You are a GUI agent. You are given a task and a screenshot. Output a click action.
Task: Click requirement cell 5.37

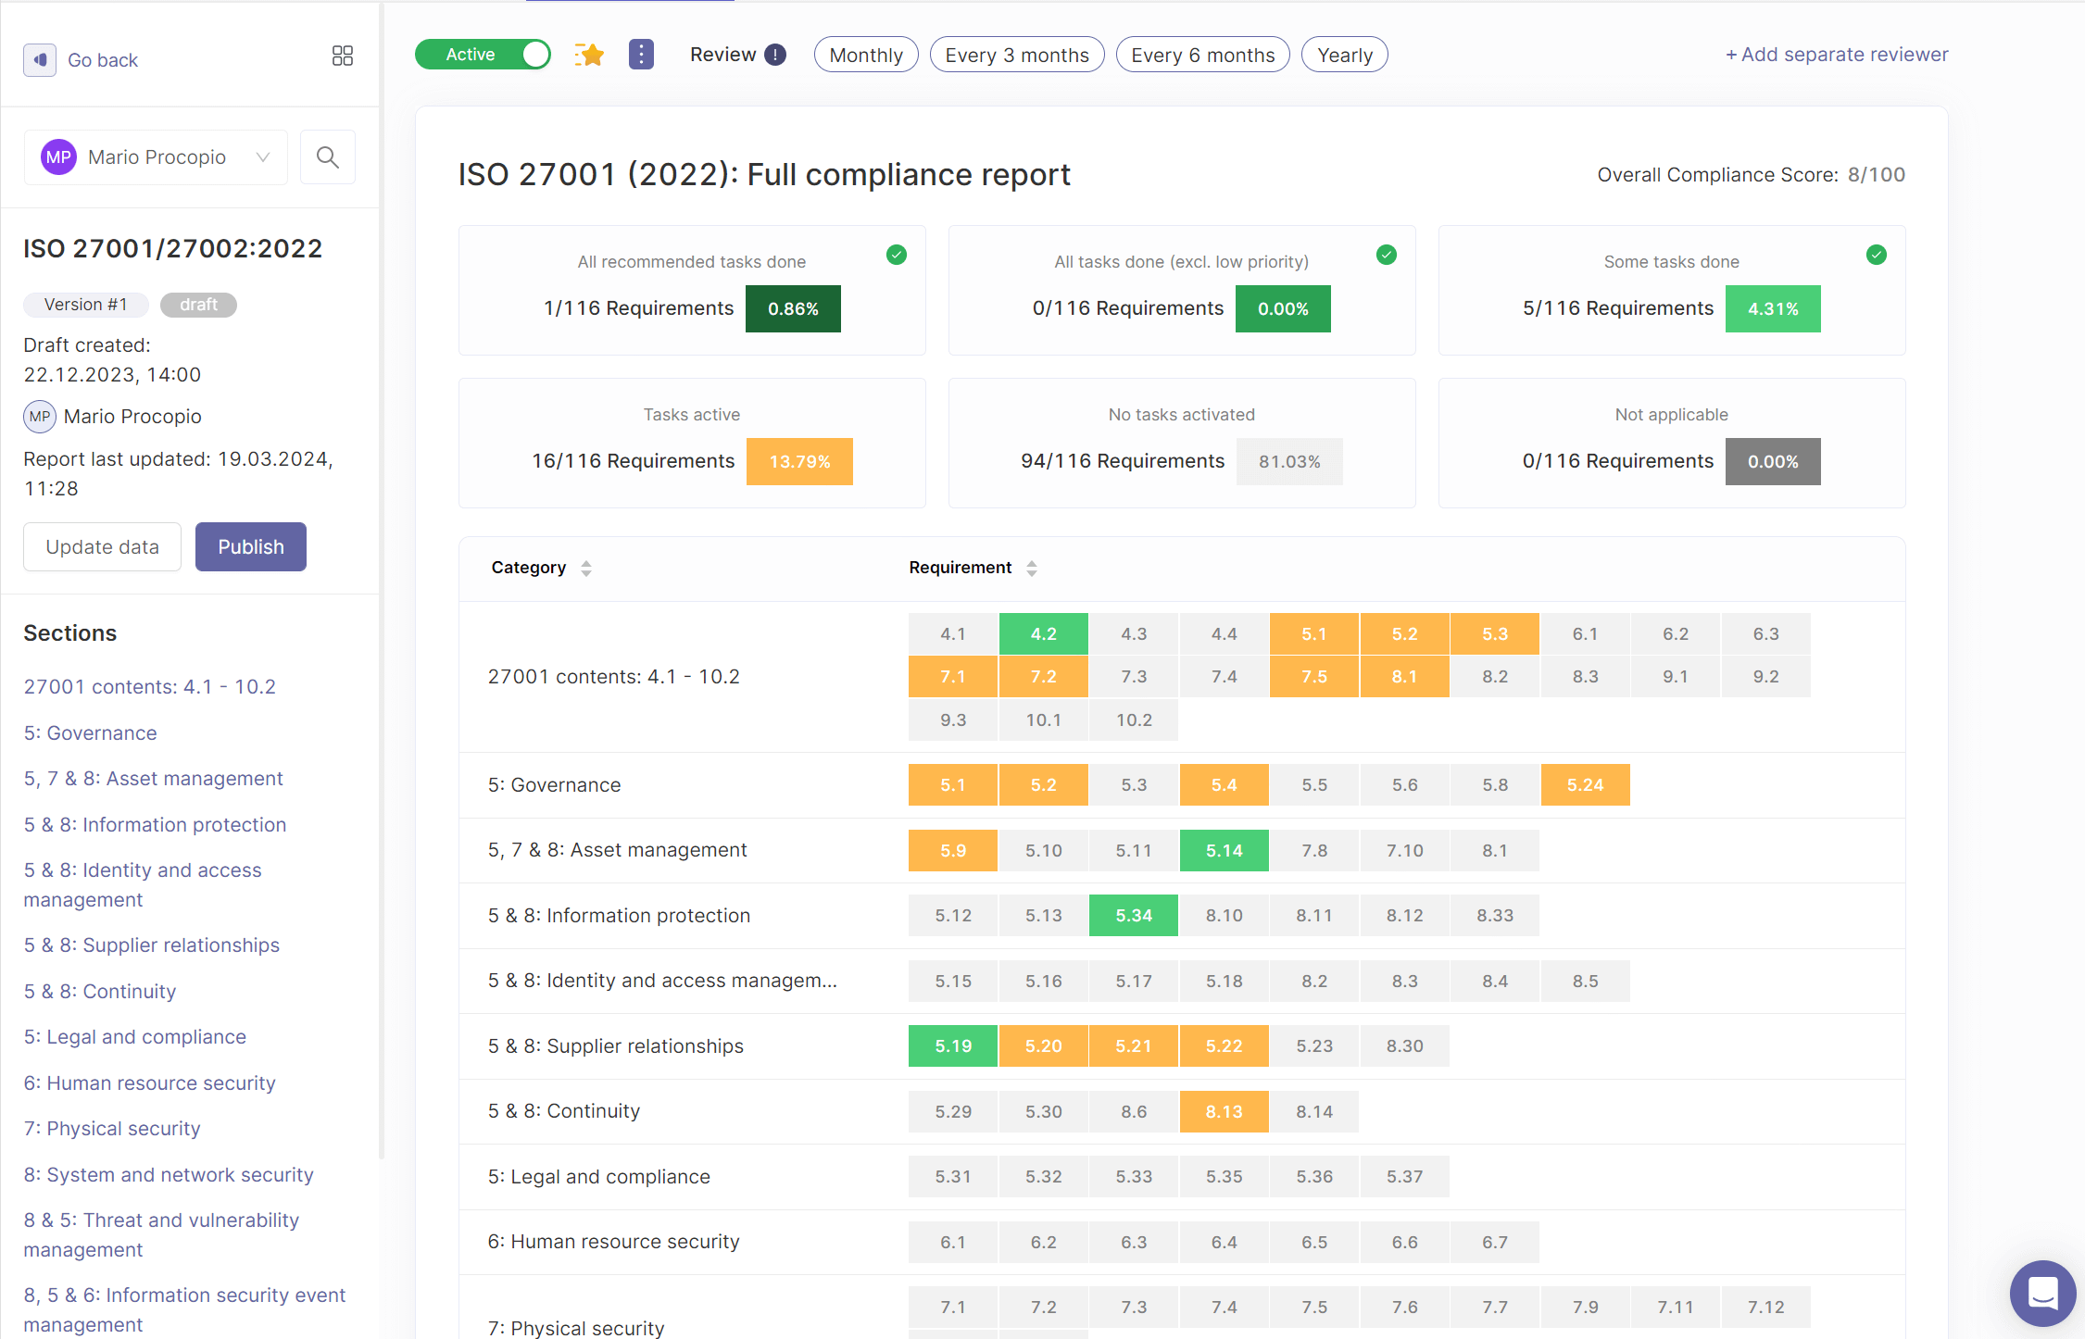(1405, 1177)
